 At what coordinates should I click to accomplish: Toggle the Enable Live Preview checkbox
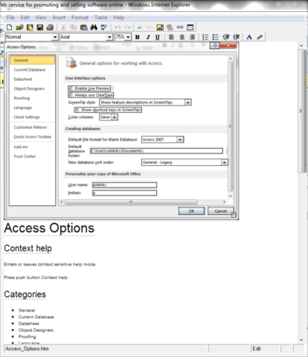[x=71, y=89]
